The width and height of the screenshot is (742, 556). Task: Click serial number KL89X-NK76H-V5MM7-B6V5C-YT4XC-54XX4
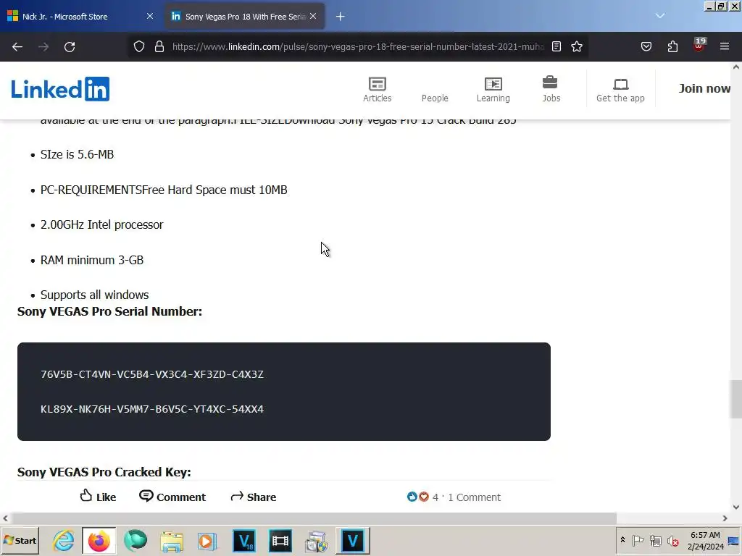point(152,409)
